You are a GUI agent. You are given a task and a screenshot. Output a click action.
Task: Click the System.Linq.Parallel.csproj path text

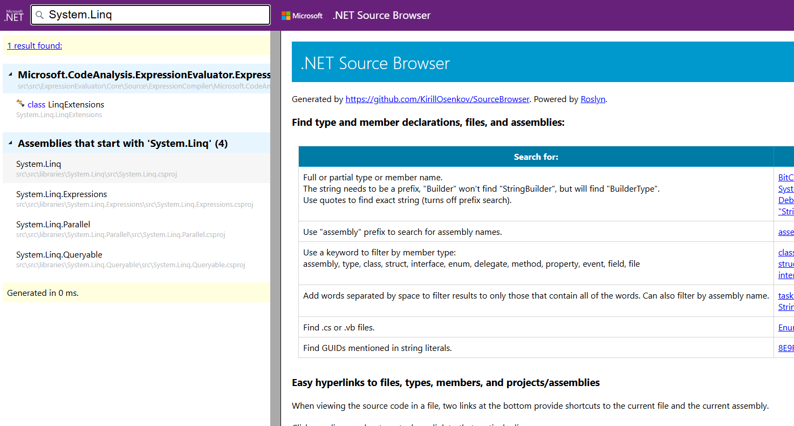click(x=121, y=235)
